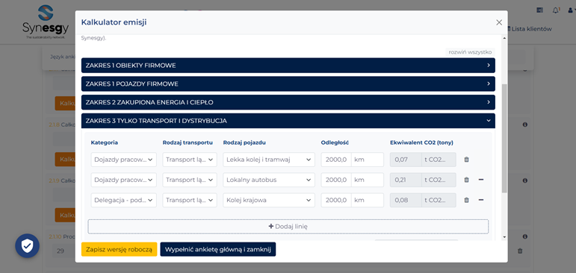Collapse Zakres 3 Tylko transport i dystrybucja

click(x=288, y=120)
